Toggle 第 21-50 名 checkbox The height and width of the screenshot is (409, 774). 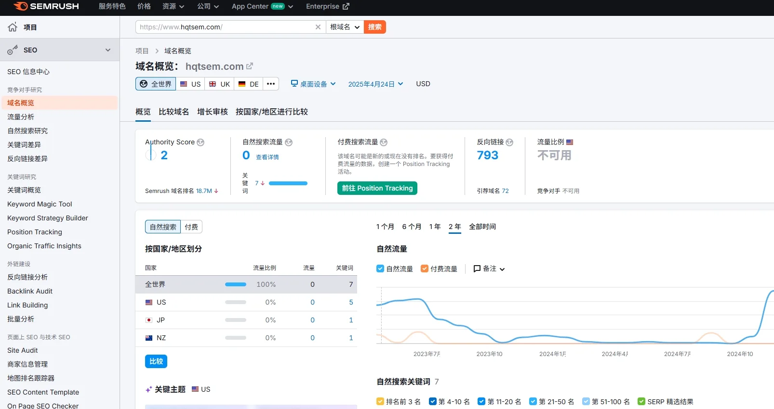533,401
